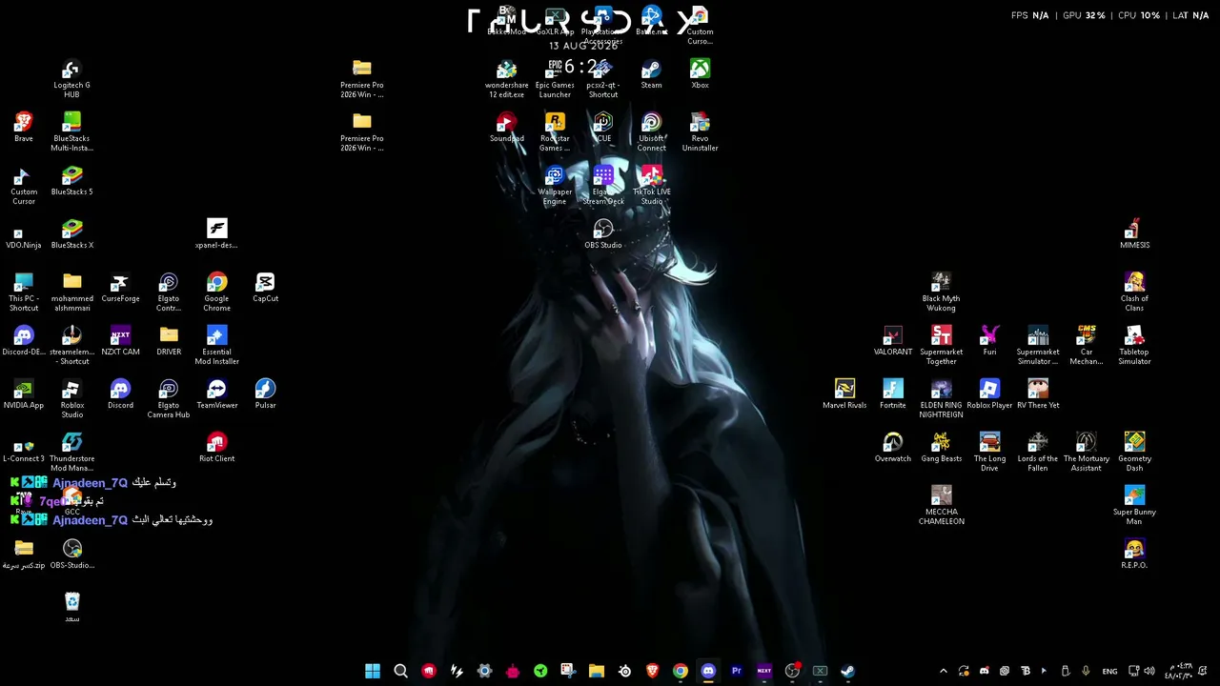Select the Xbox desktop icon
The width and height of the screenshot is (1220, 686).
click(700, 74)
